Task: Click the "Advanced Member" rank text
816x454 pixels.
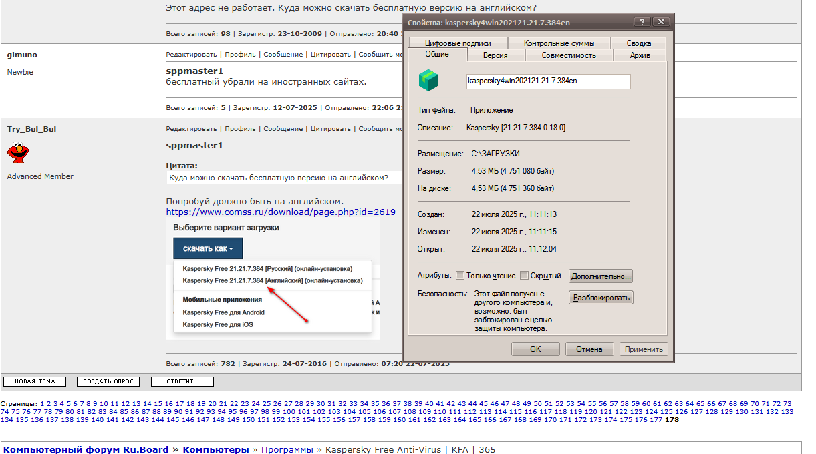Action: 40,176
